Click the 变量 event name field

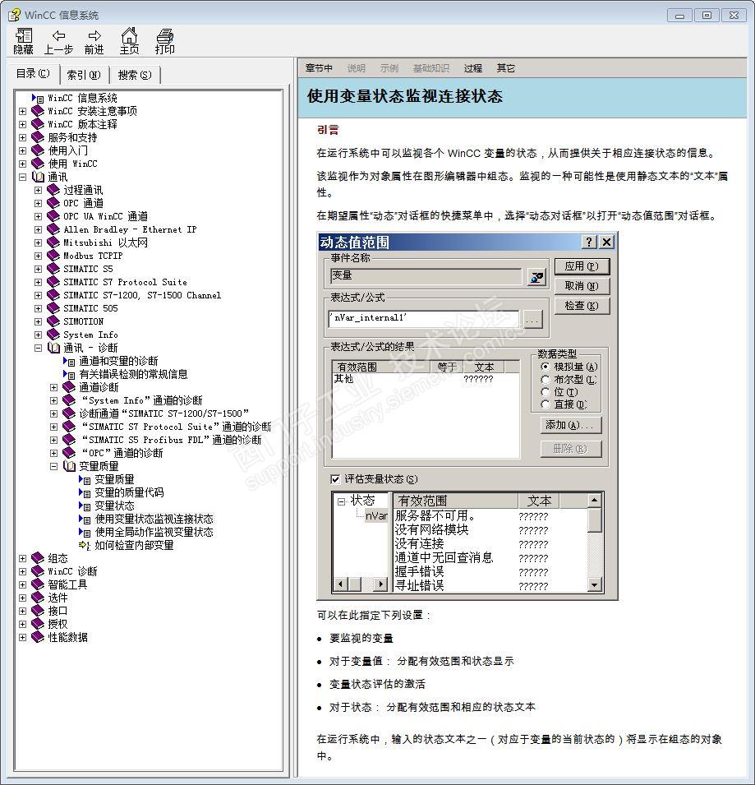(x=426, y=275)
